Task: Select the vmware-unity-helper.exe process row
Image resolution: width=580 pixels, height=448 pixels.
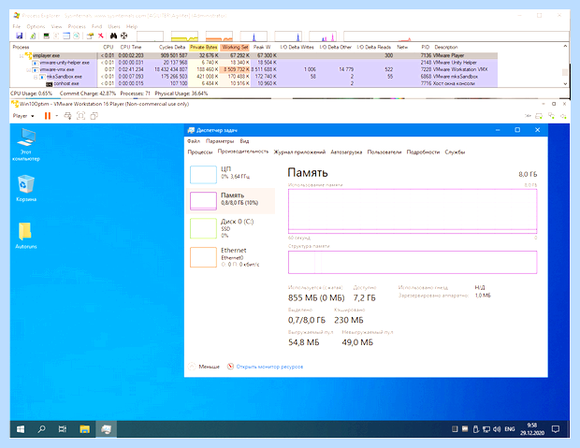Action: tap(254, 63)
